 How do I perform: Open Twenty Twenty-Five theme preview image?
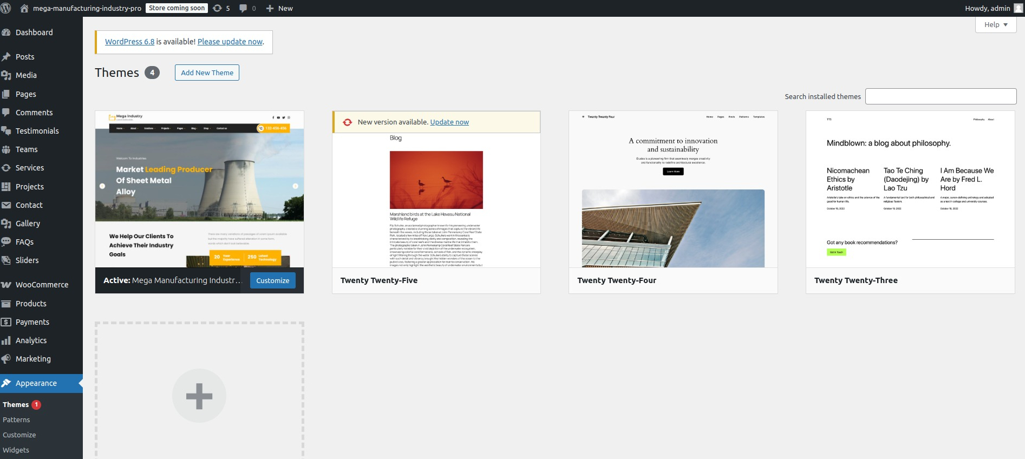pos(436,200)
